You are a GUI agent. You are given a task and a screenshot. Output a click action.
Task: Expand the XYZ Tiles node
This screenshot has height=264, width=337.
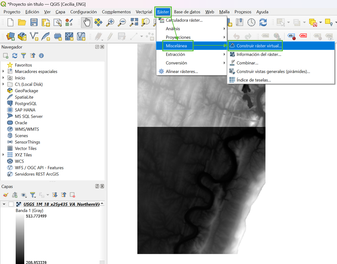coord(3,155)
